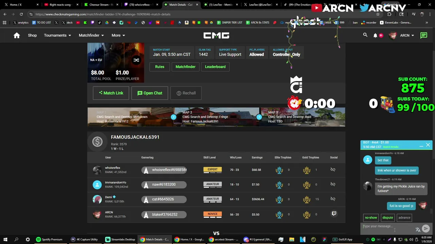
Task: Send the chat message with the arrow button
Action: (x=425, y=229)
